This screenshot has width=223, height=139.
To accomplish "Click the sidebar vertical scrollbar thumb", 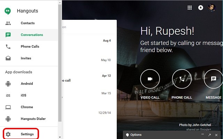I will [60, 63].
